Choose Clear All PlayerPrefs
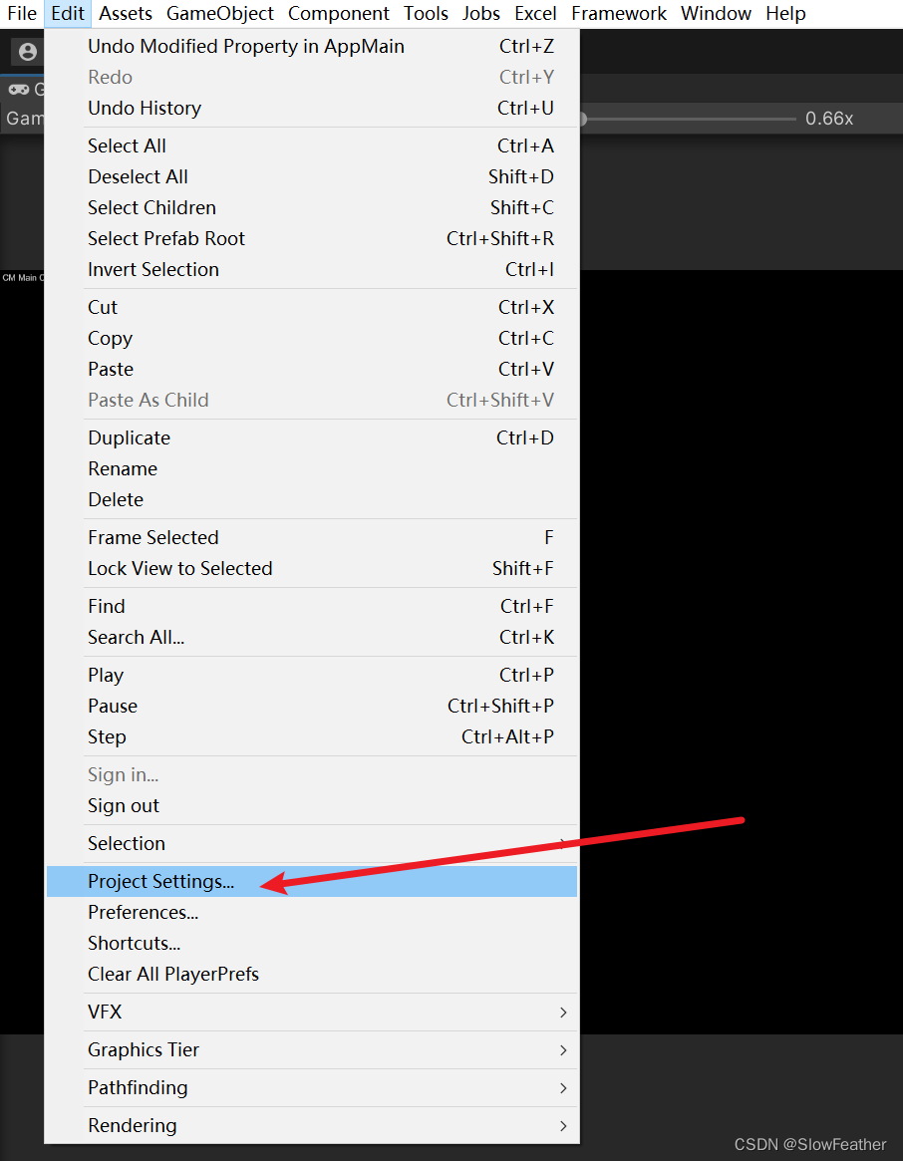Screen dimensions: 903x1161 tap(172, 974)
